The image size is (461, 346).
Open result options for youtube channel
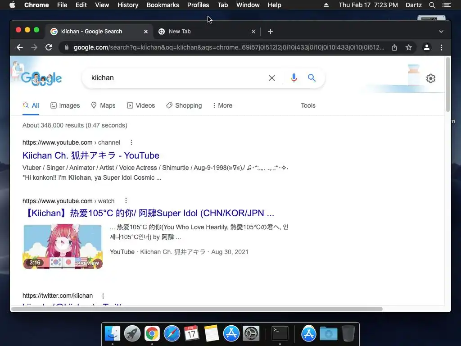coord(131,142)
